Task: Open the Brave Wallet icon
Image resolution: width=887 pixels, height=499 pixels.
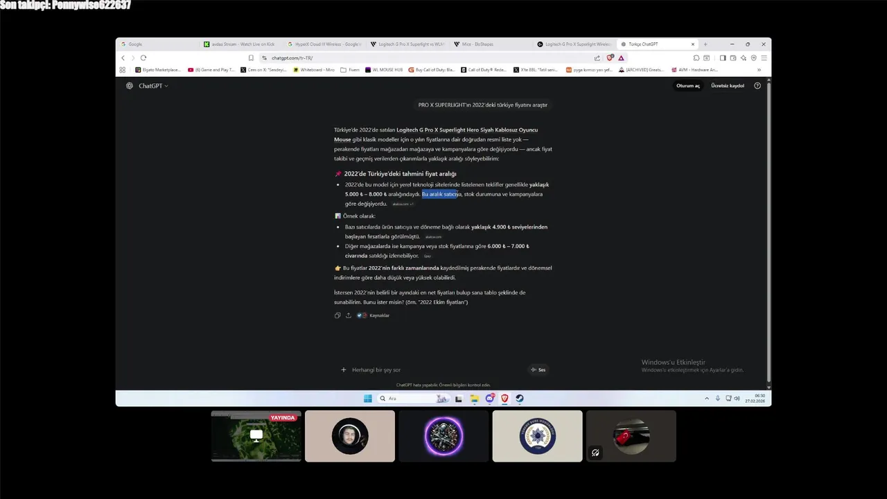Action: coord(732,58)
